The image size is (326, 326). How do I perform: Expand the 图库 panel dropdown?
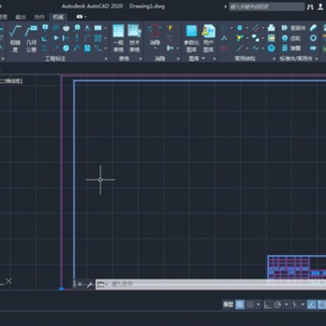tap(203, 58)
